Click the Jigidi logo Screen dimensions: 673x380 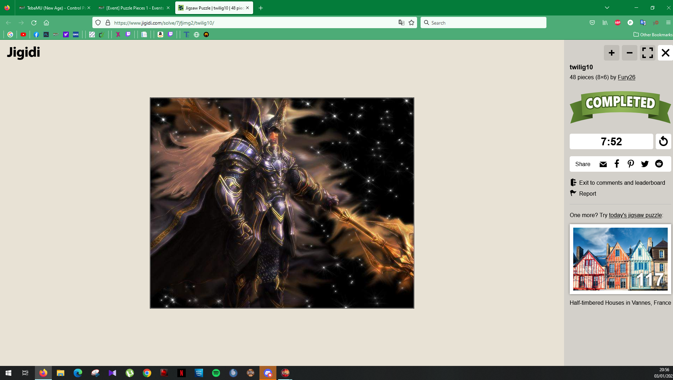(x=23, y=52)
